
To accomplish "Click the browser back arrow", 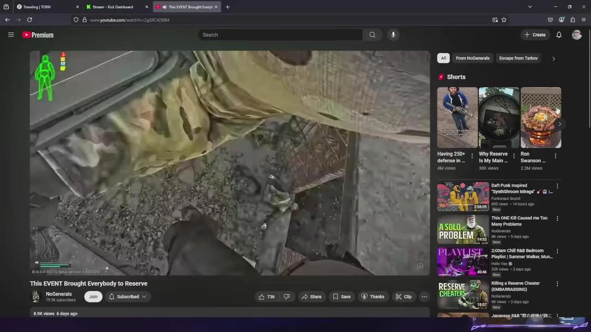I will [x=7, y=20].
